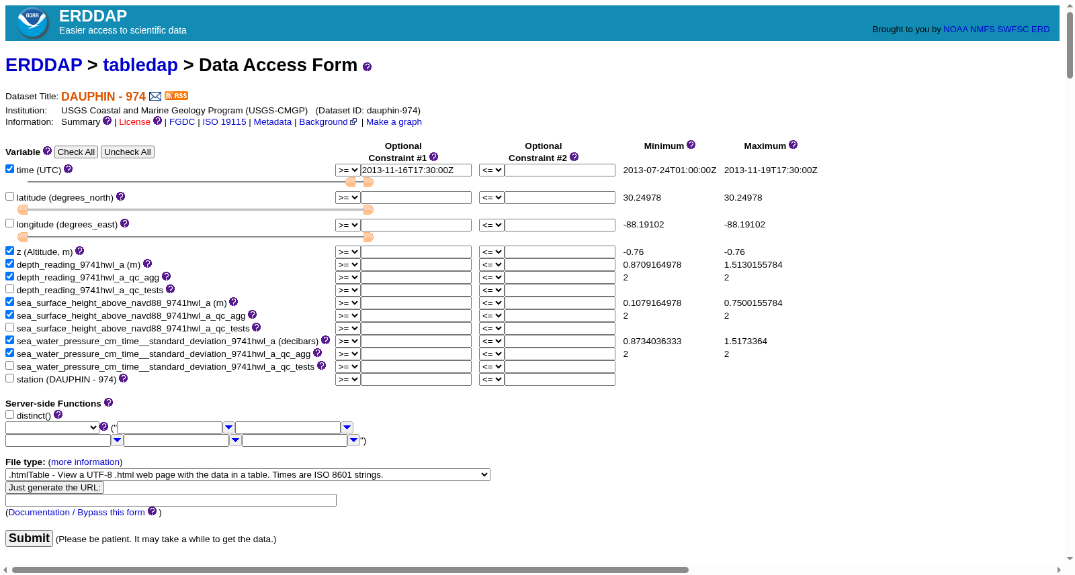Image resolution: width=1075 pixels, height=575 pixels.
Task: Open the Metadata link
Action: point(273,122)
